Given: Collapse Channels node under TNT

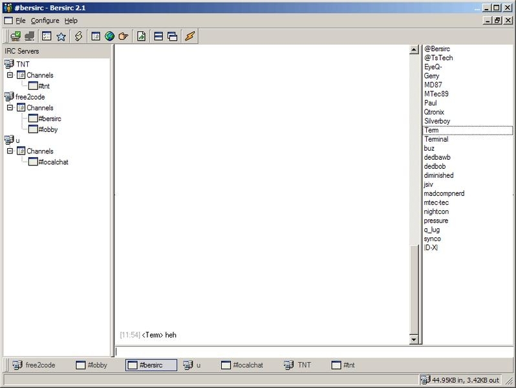Looking at the screenshot, I should click(10, 75).
